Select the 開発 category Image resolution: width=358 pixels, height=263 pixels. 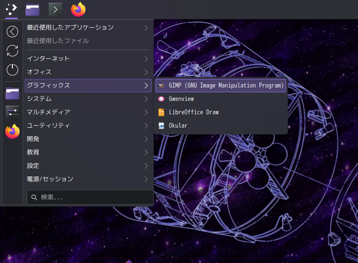(x=88, y=139)
